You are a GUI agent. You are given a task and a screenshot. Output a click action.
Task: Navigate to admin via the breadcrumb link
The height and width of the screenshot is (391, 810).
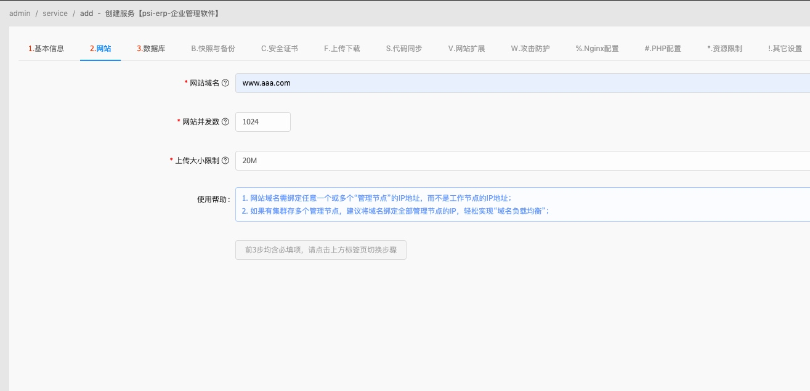coord(19,13)
